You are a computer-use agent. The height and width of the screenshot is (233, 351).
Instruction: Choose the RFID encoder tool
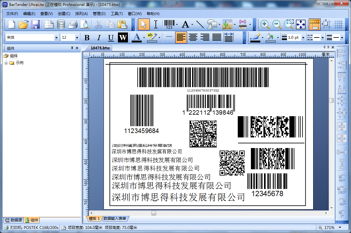pos(243,24)
